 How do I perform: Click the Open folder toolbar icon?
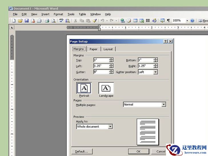pos(20,21)
